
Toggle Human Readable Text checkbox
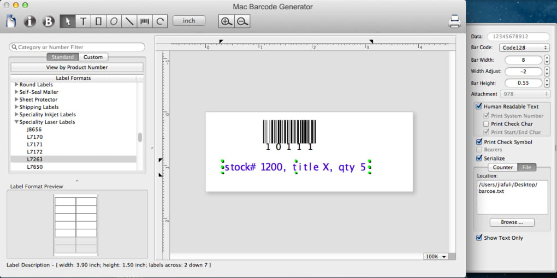tap(479, 107)
